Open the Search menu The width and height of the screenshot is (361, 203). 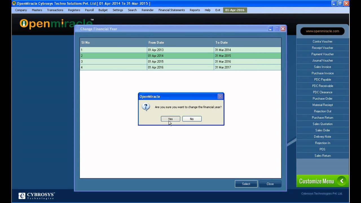point(132,10)
